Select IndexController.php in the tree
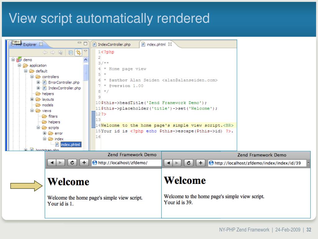 click(64, 88)
